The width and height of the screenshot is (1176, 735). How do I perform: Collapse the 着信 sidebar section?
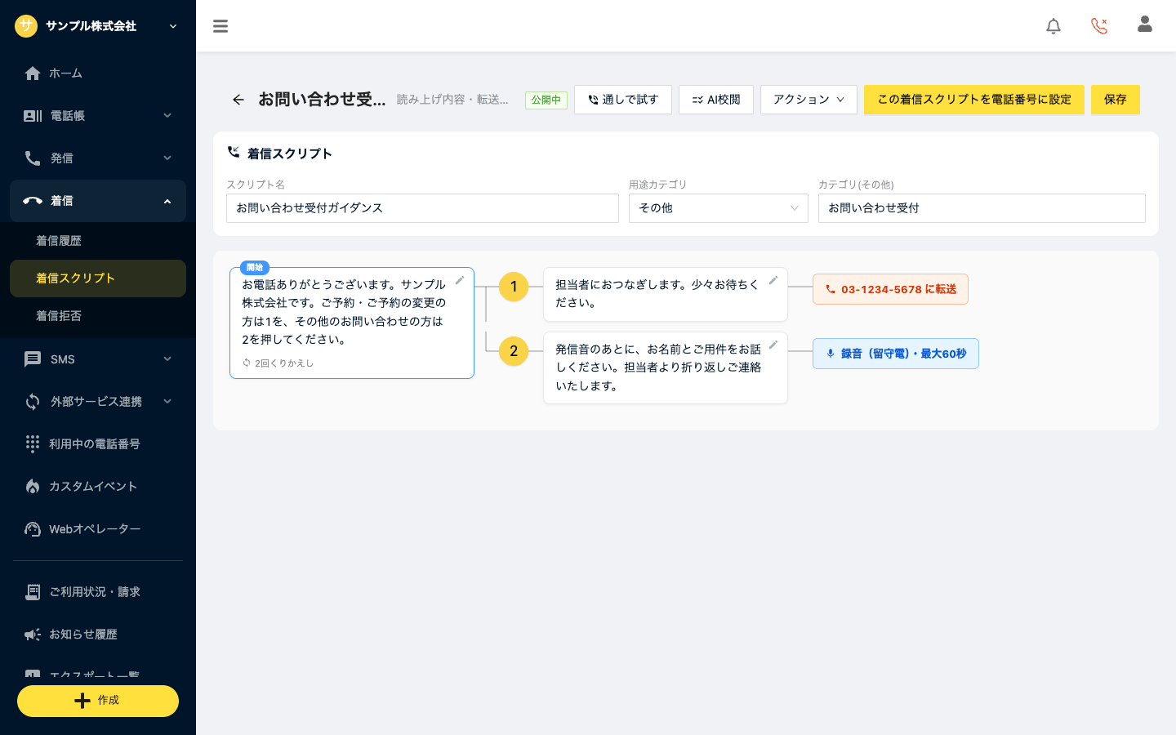tap(98, 201)
